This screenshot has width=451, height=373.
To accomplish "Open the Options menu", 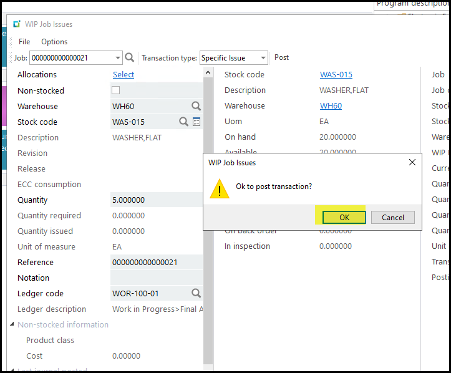I will point(54,42).
